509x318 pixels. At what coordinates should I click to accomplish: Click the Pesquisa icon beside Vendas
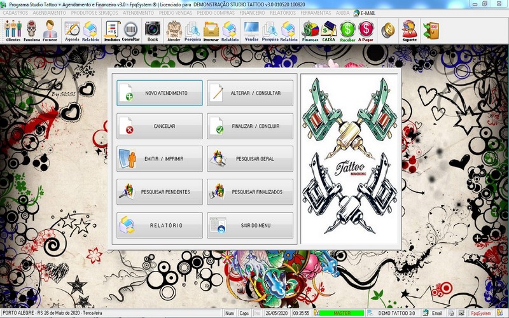point(270,31)
